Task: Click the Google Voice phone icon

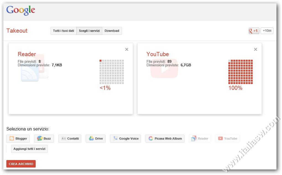Action: point(116,138)
